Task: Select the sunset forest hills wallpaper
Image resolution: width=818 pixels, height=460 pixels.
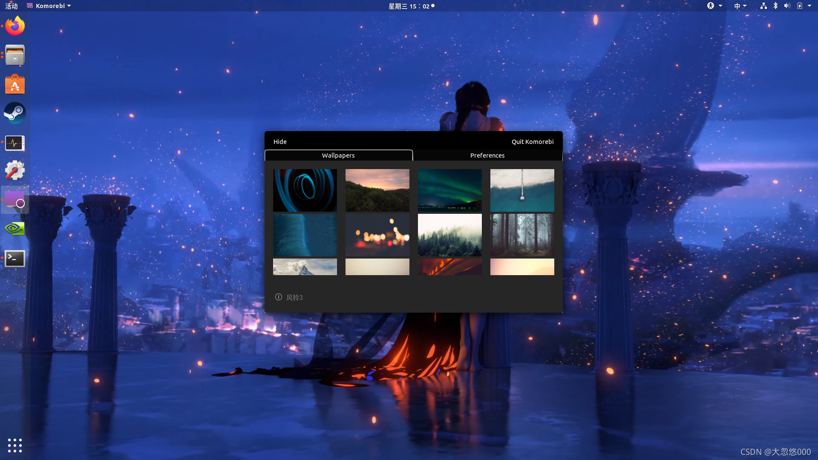Action: tap(377, 190)
